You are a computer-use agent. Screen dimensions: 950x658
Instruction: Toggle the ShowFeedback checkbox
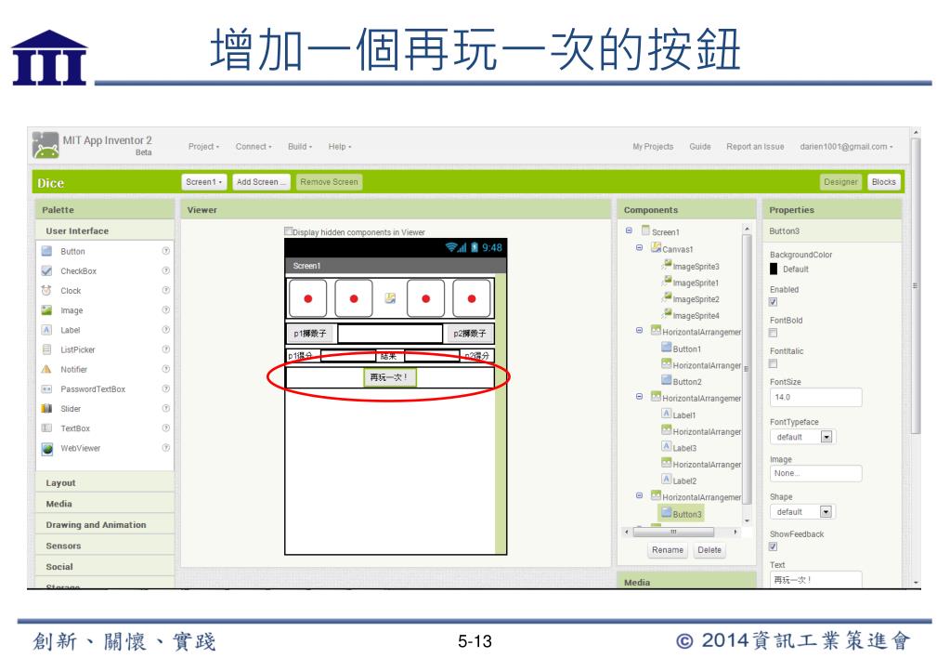pyautogui.click(x=773, y=547)
